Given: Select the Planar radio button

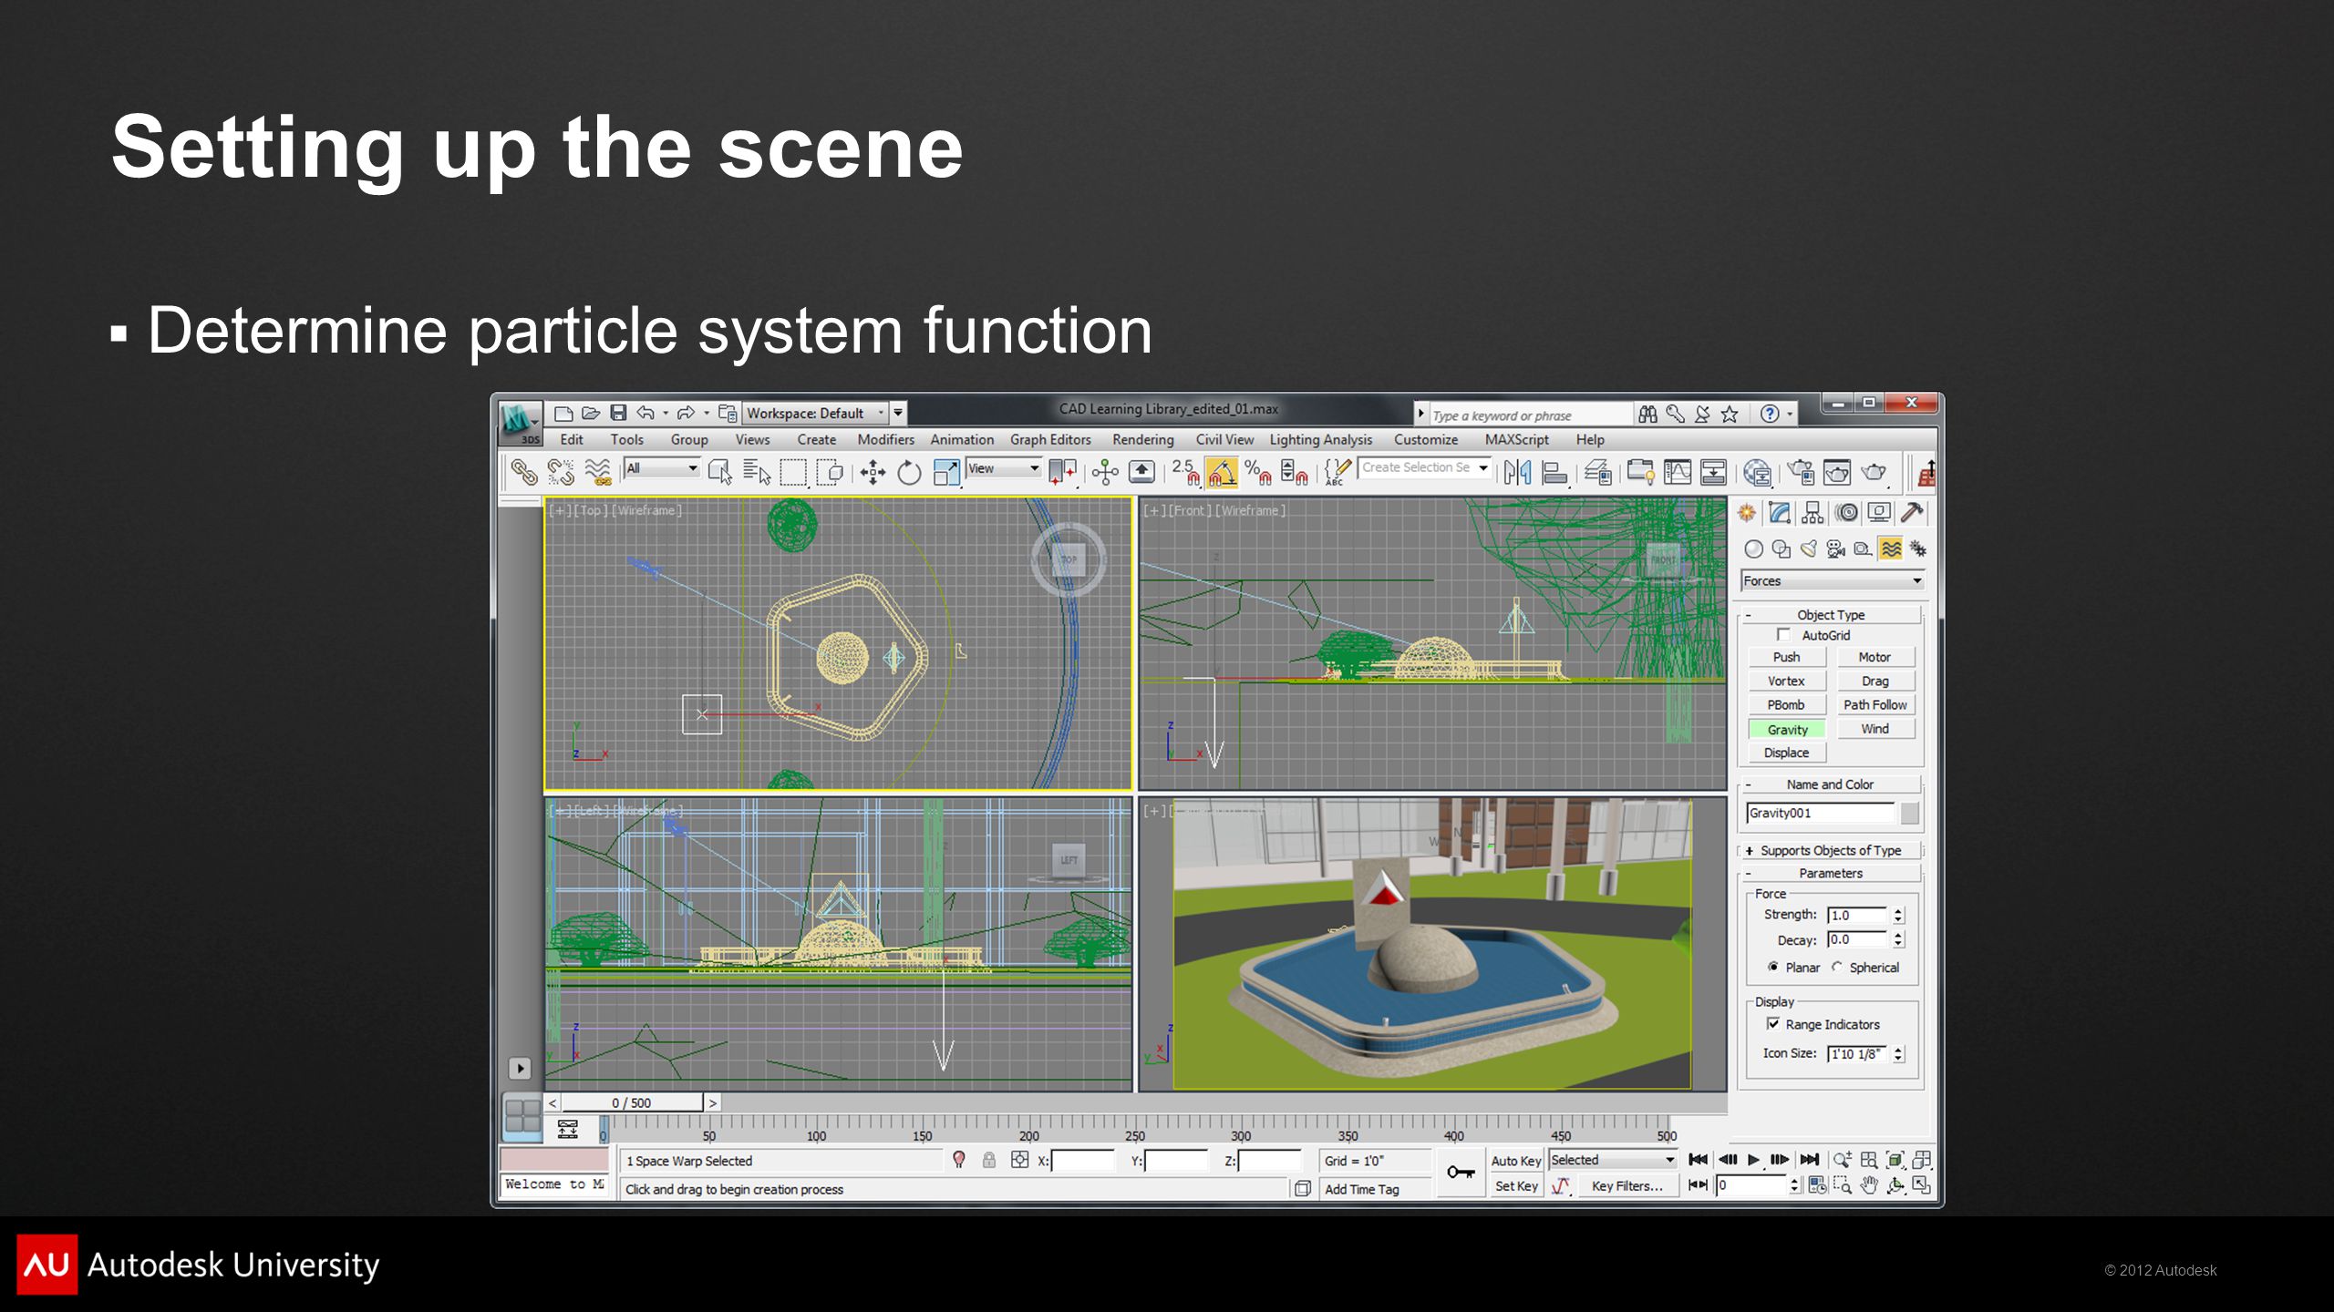Looking at the screenshot, I should click(x=1773, y=967).
